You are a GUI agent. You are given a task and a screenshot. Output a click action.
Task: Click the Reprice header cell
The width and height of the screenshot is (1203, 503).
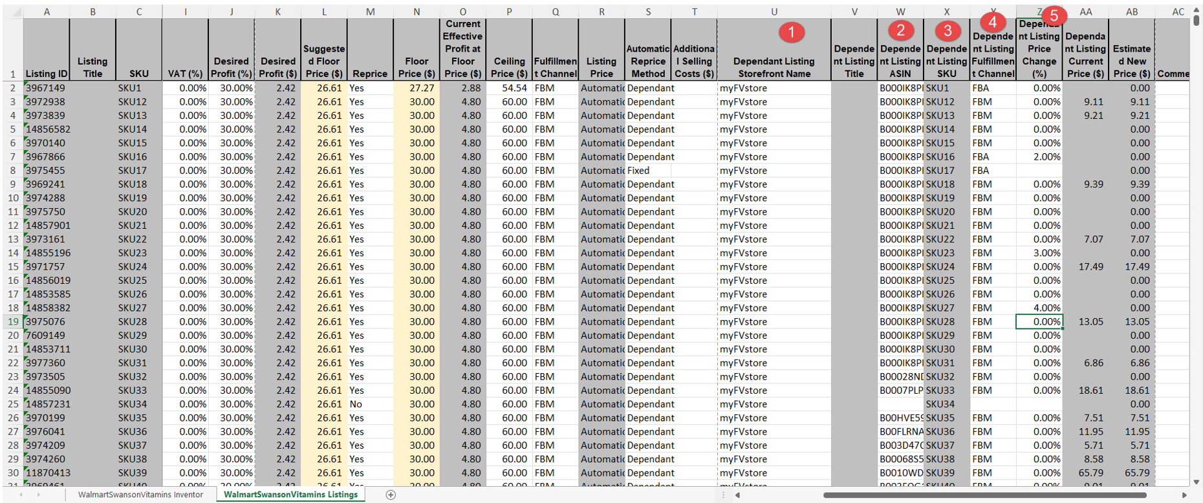pyautogui.click(x=370, y=50)
